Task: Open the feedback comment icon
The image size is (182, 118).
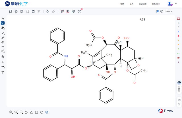Action: [179, 100]
